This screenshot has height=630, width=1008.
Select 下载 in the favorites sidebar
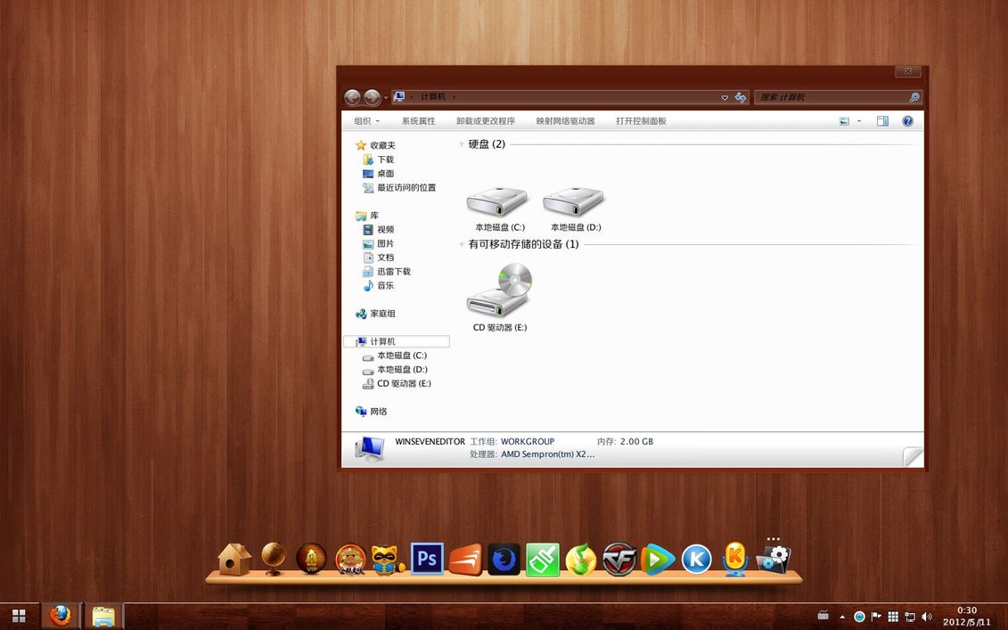(385, 160)
